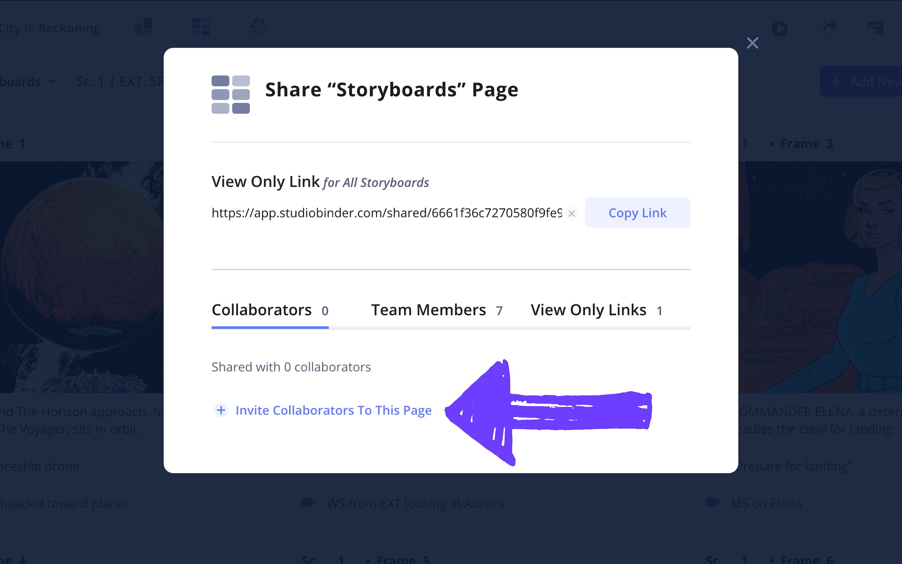Click the Copy Link button

pyautogui.click(x=638, y=213)
